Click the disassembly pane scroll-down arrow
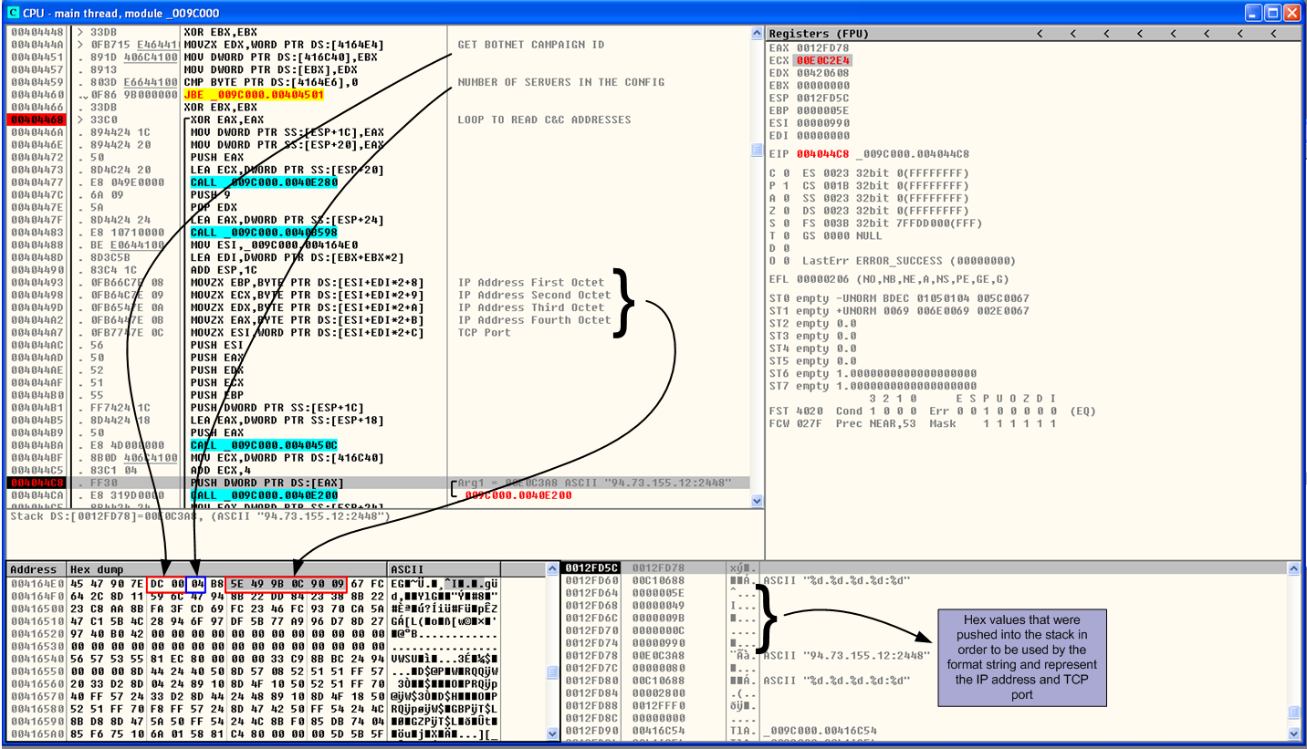 756,501
